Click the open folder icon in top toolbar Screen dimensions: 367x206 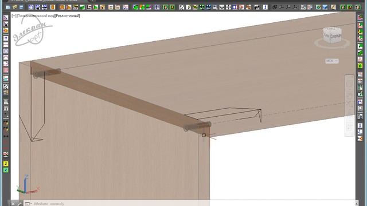click(x=15, y=7)
